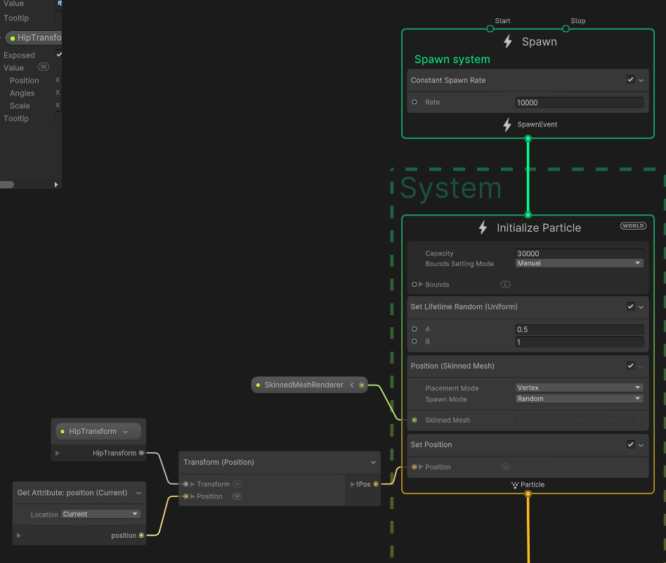Open the Location dropdown in Get Attribute node
This screenshot has height=563, width=666.
coord(100,514)
